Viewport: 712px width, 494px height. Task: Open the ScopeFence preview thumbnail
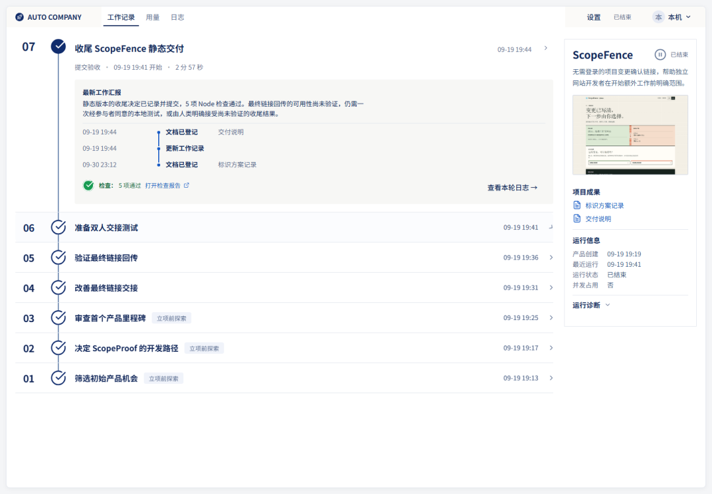(x=630, y=135)
